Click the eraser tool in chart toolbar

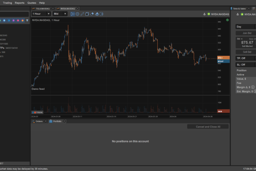(x=92, y=14)
